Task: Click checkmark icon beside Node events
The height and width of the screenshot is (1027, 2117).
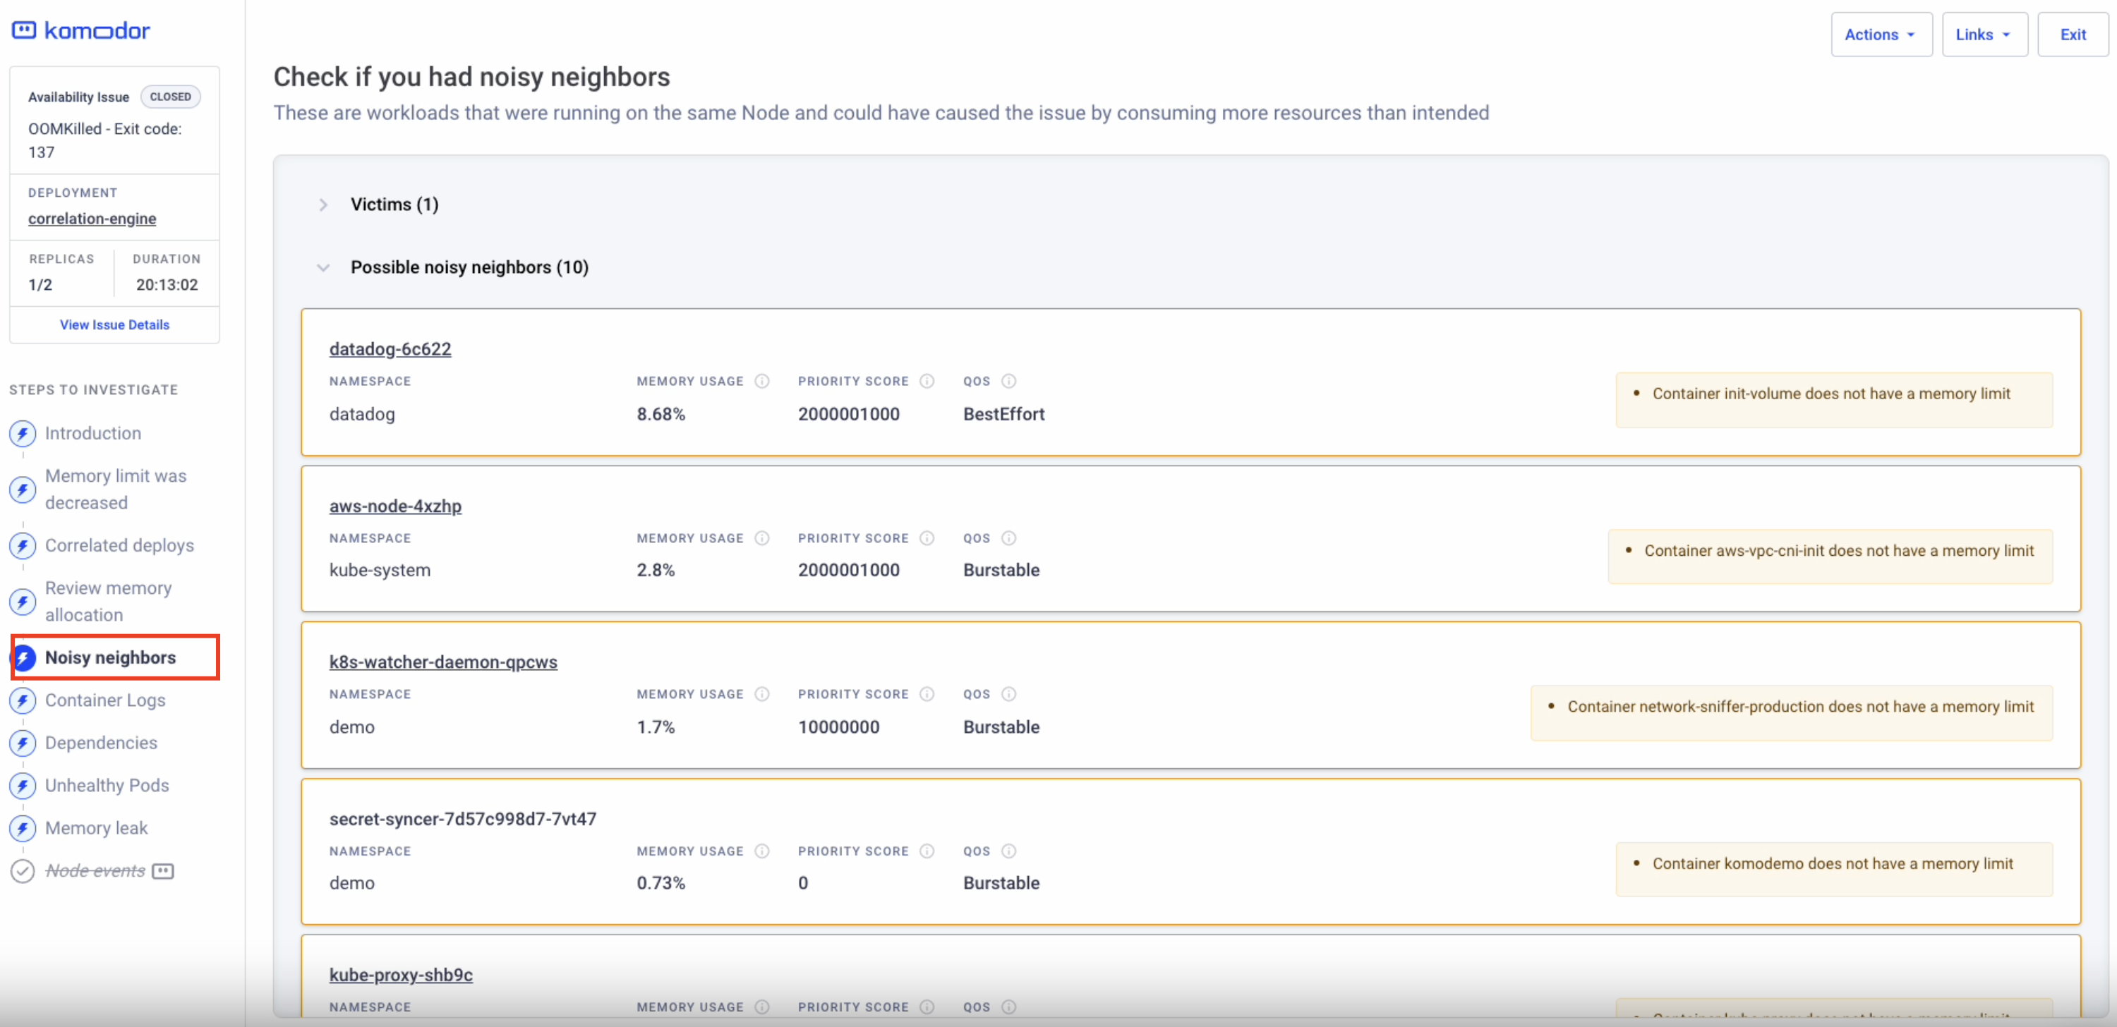Action: [23, 872]
